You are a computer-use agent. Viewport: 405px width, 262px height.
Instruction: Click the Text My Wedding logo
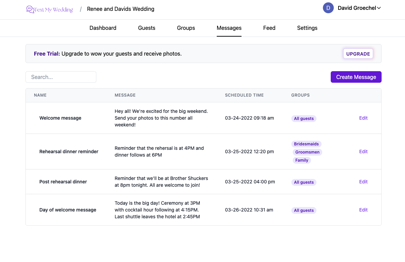(50, 9)
